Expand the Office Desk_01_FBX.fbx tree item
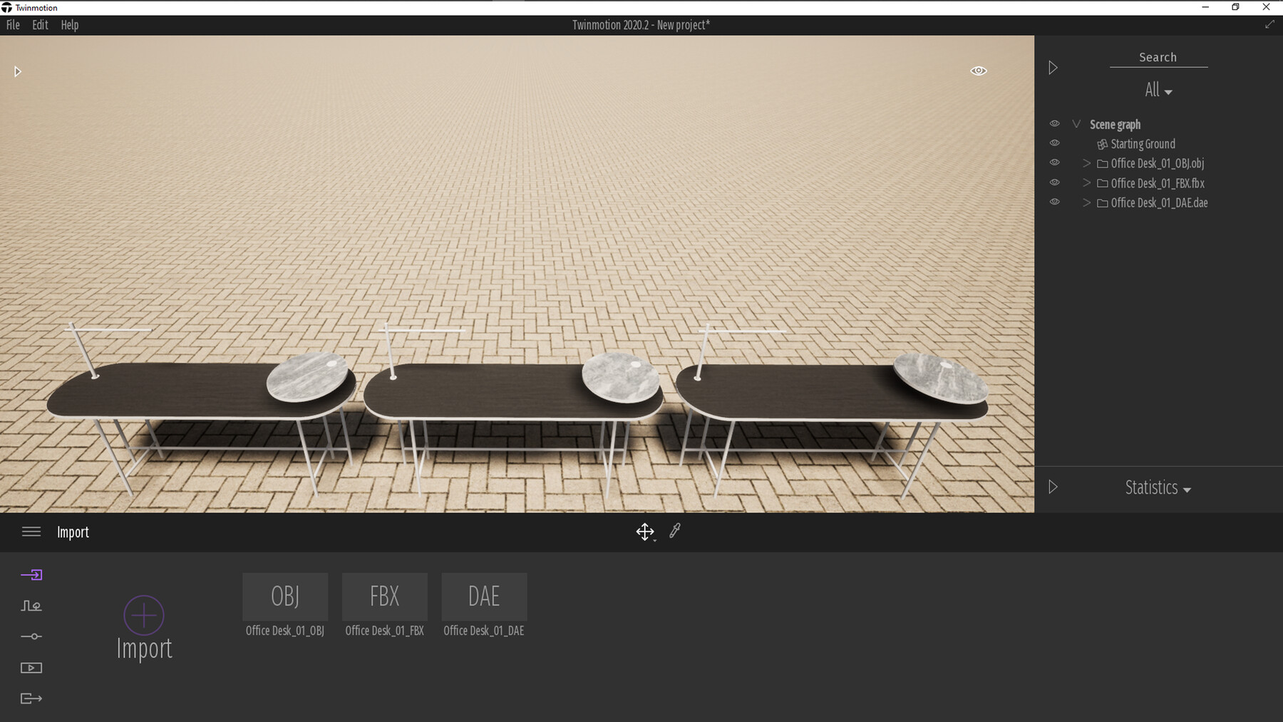Viewport: 1283px width, 722px height. [1086, 182]
